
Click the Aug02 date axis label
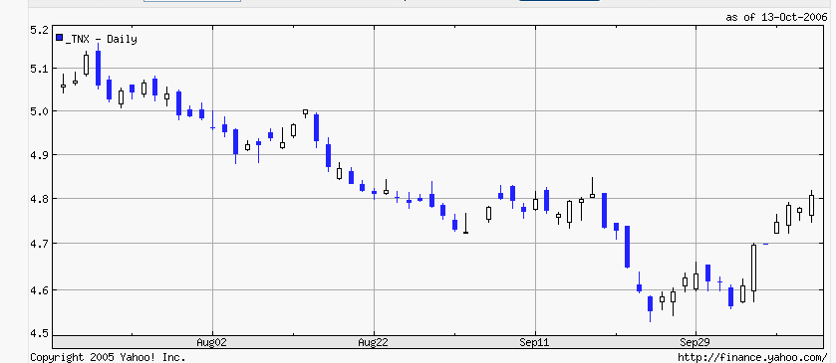212,342
